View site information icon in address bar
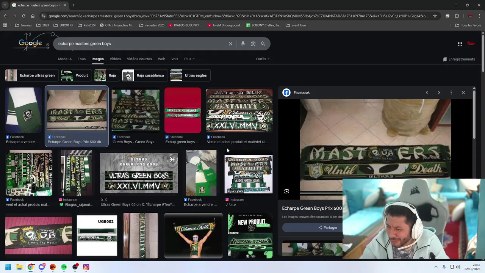The width and height of the screenshot is (485, 273). click(x=44, y=16)
